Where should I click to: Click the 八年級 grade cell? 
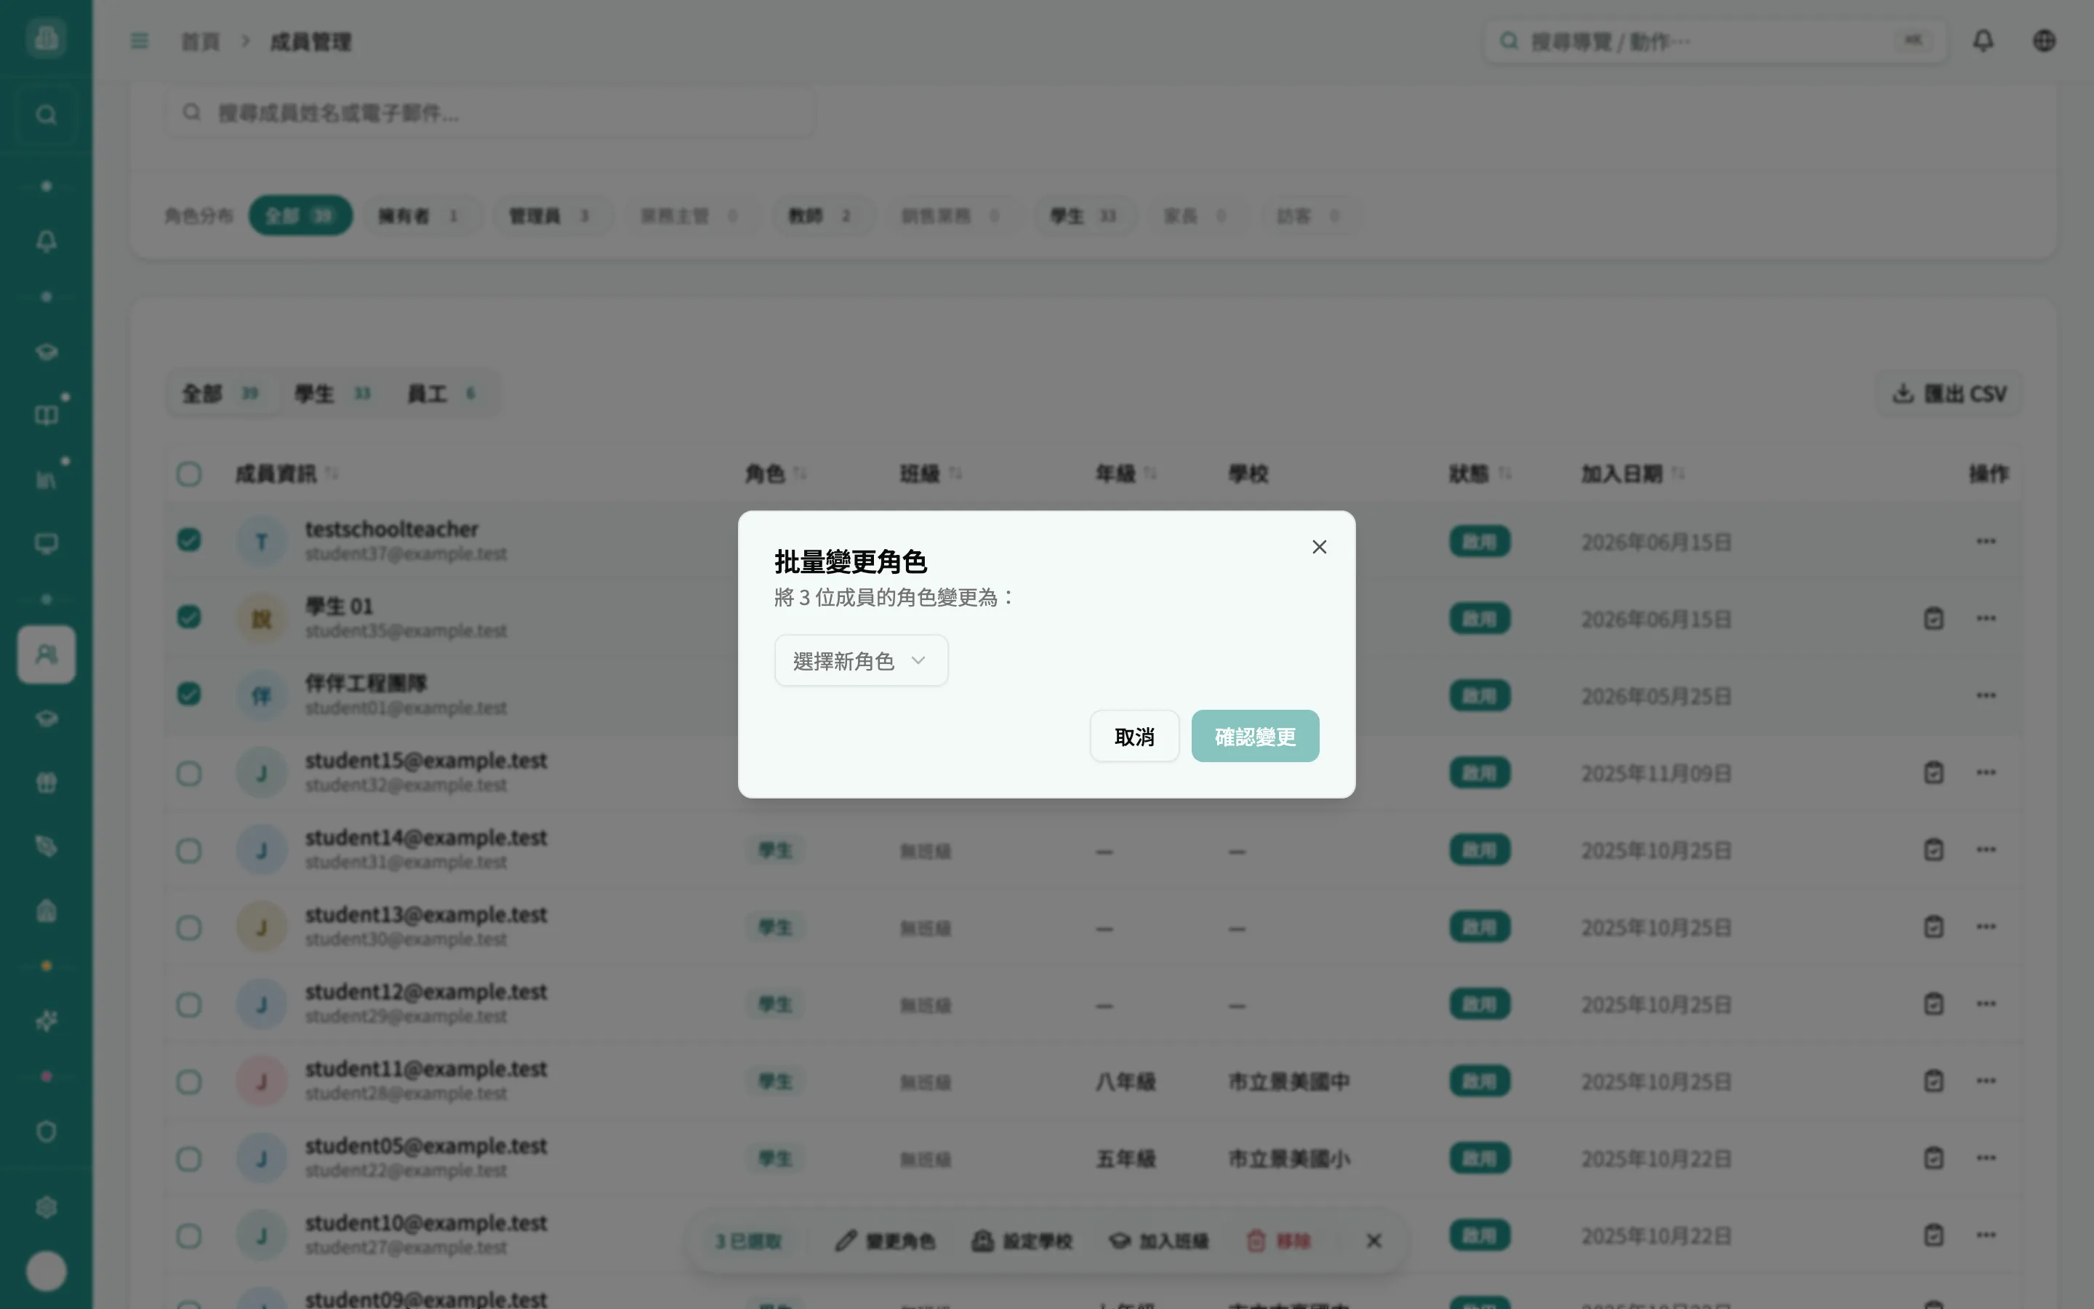tap(1126, 1082)
